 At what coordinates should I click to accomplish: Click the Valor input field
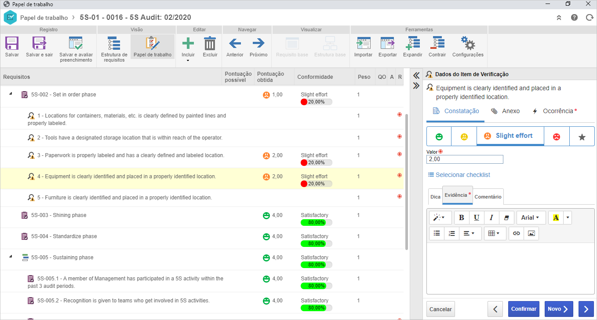click(465, 159)
